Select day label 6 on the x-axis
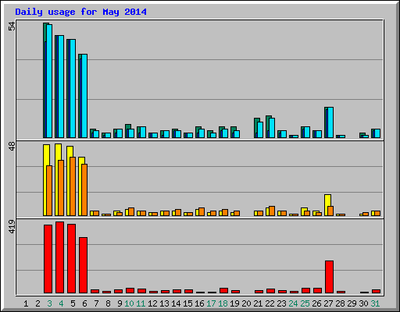Image resolution: width=400 pixels, height=312 pixels. tap(84, 303)
